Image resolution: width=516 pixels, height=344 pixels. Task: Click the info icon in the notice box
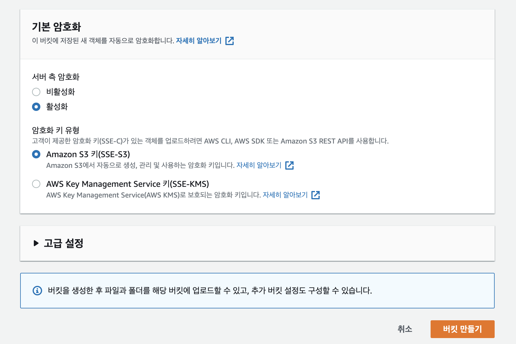37,291
